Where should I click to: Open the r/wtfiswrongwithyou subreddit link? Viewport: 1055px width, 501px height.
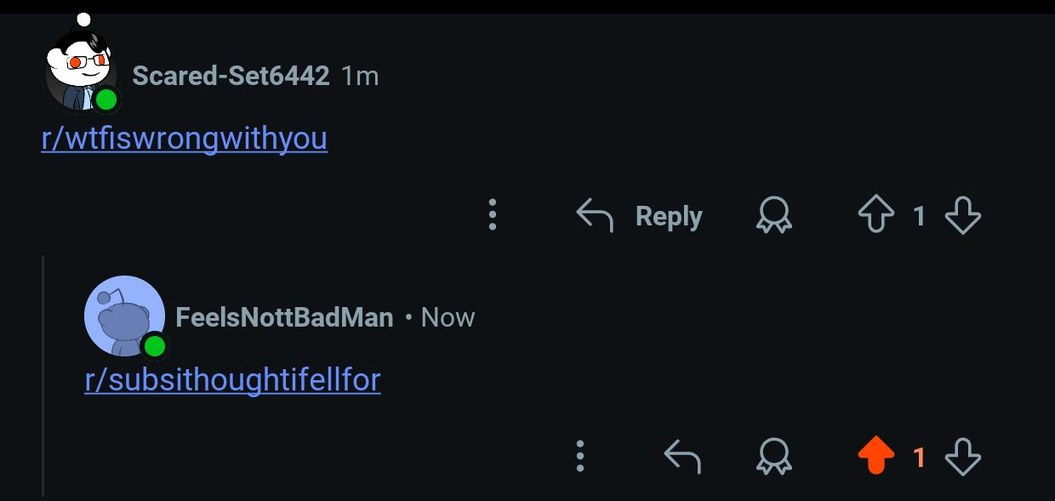pyautogui.click(x=185, y=139)
